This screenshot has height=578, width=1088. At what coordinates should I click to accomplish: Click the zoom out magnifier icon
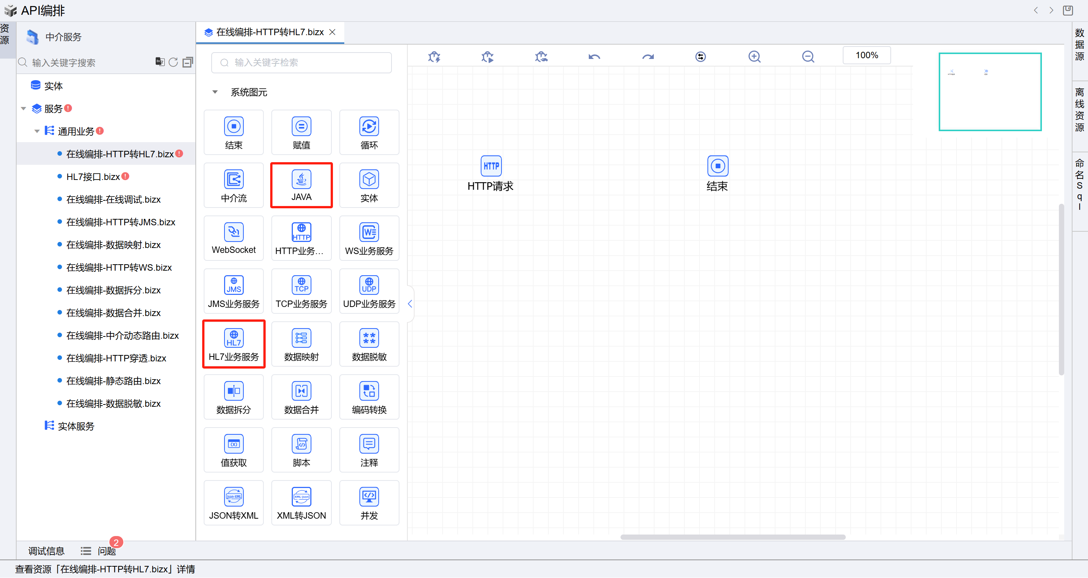point(808,57)
